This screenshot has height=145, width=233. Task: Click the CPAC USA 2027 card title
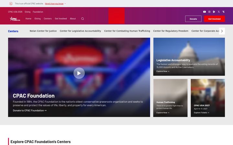[x=202, y=105]
